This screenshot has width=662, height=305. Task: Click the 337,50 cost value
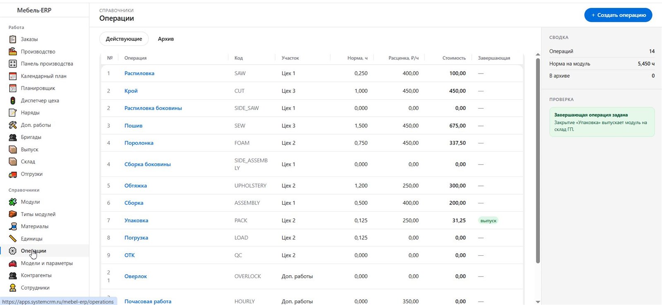(x=458, y=143)
